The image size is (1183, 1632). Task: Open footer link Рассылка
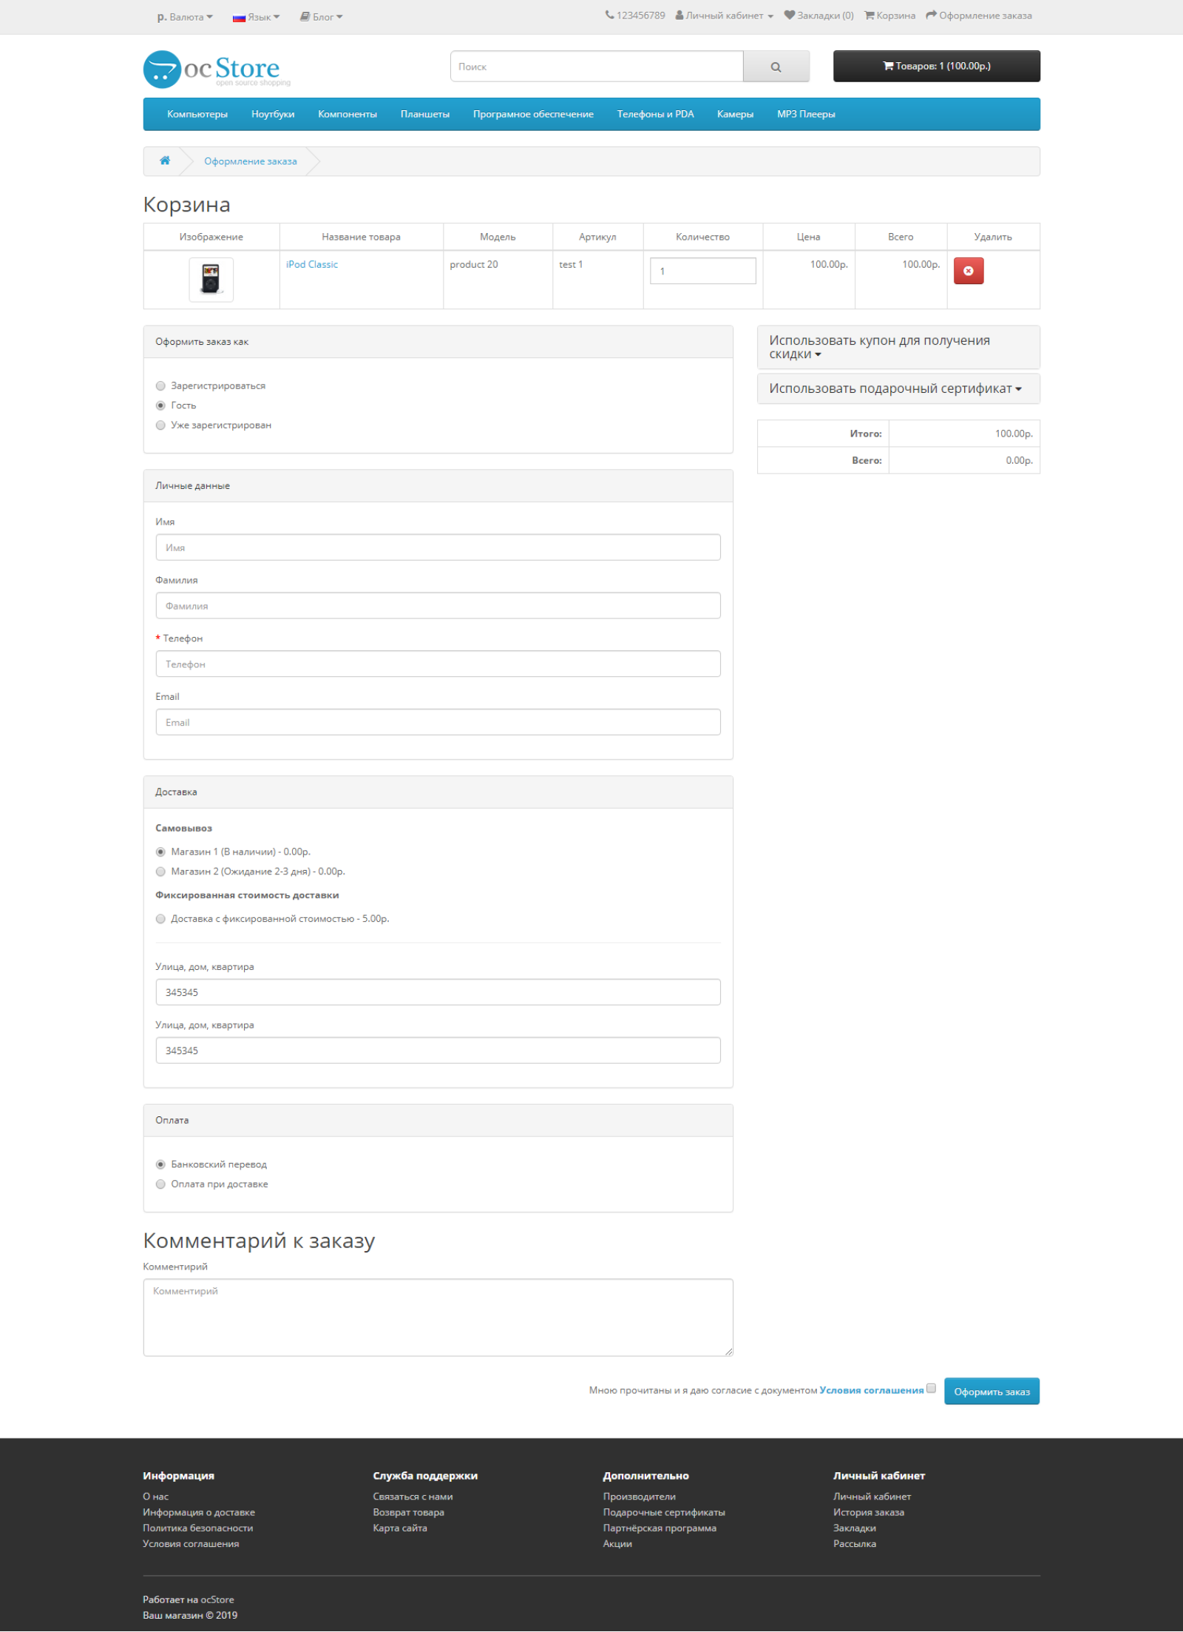(855, 1544)
